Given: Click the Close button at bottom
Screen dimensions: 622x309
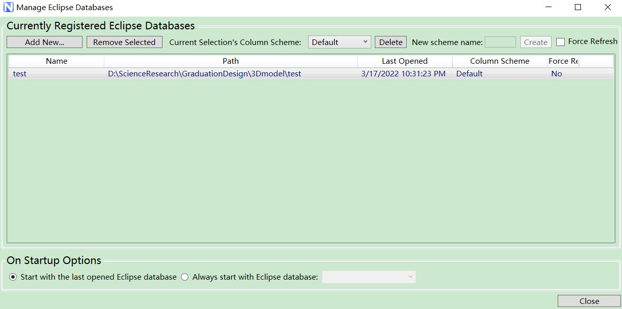Looking at the screenshot, I should pos(589,301).
